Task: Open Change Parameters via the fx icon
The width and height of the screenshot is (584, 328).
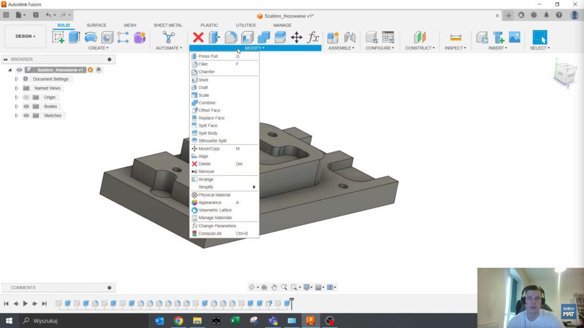Action: click(x=313, y=38)
